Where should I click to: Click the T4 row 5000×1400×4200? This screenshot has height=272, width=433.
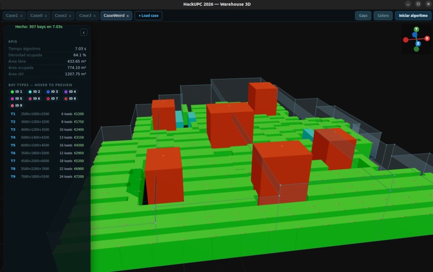47,138
